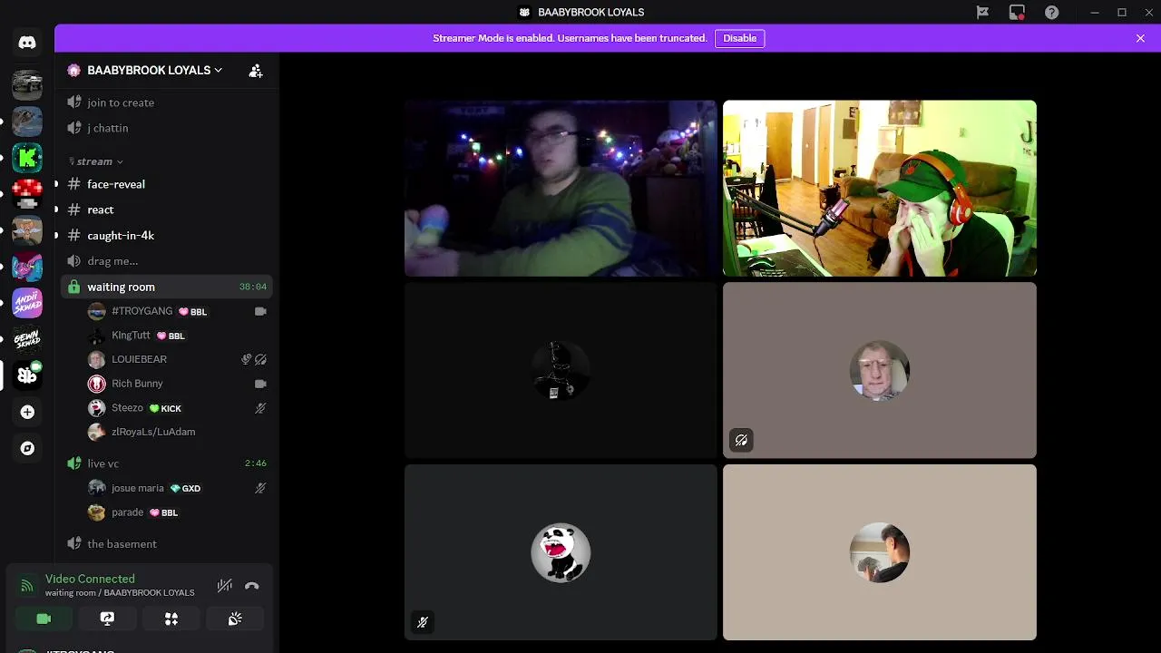The image size is (1161, 653).
Task: Select the purple pink creature server icon
Action: point(27,267)
